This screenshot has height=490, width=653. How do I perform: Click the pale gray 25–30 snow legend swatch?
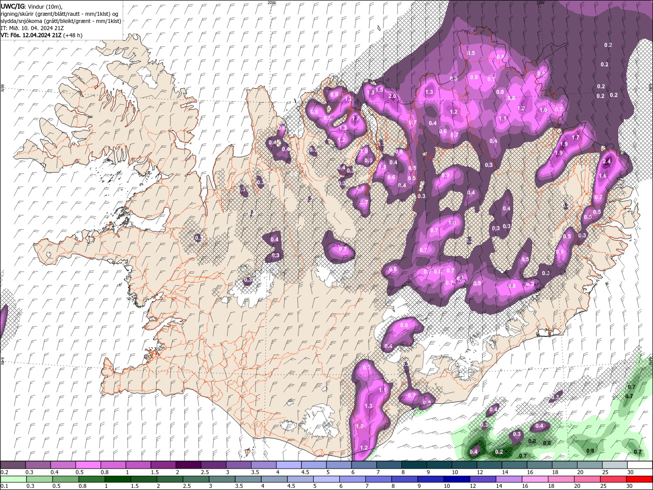pos(614,465)
